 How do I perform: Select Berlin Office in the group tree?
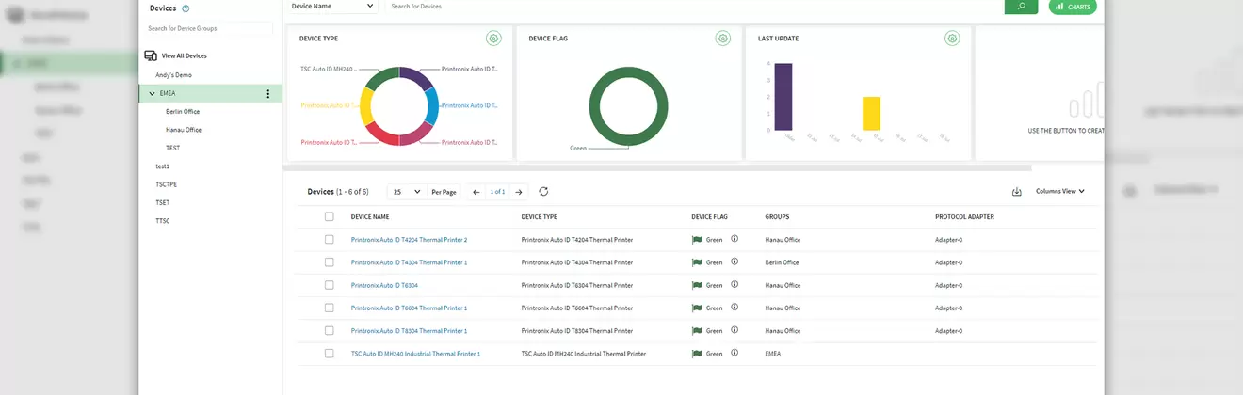point(183,112)
